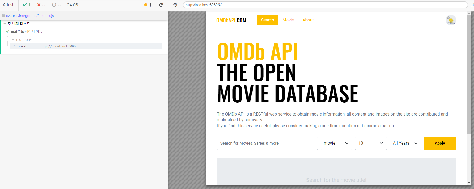Click the file icon beside first.test.js
Screen dimensions: 474x189
pos(3,16)
